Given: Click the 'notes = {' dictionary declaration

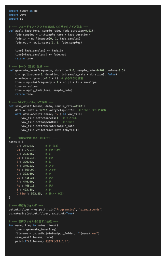Looking at the screenshot, I should coord(16,142).
